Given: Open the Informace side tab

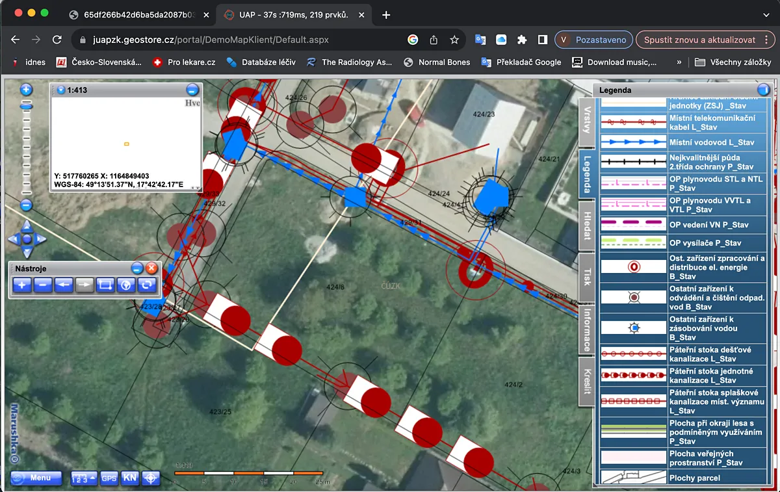Looking at the screenshot, I should tap(586, 329).
